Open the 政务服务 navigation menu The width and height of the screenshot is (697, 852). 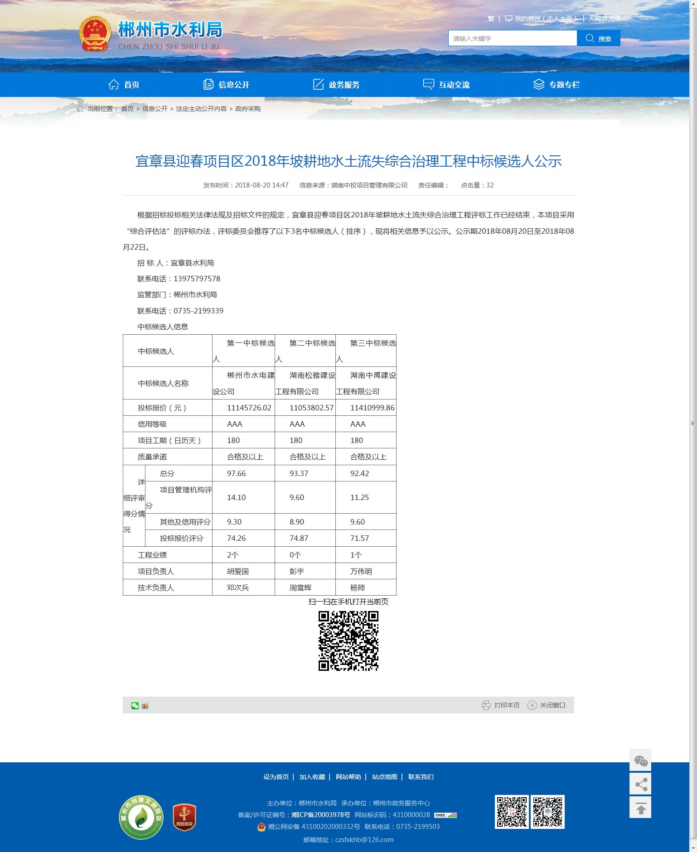(x=336, y=85)
